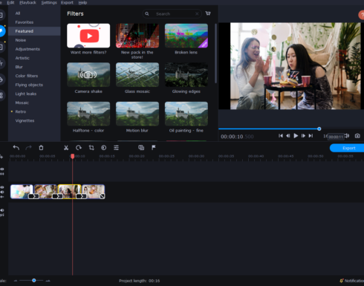Click the transition between first and second clips
Image resolution: width=364 pixels, height=286 pixels.
[33, 196]
